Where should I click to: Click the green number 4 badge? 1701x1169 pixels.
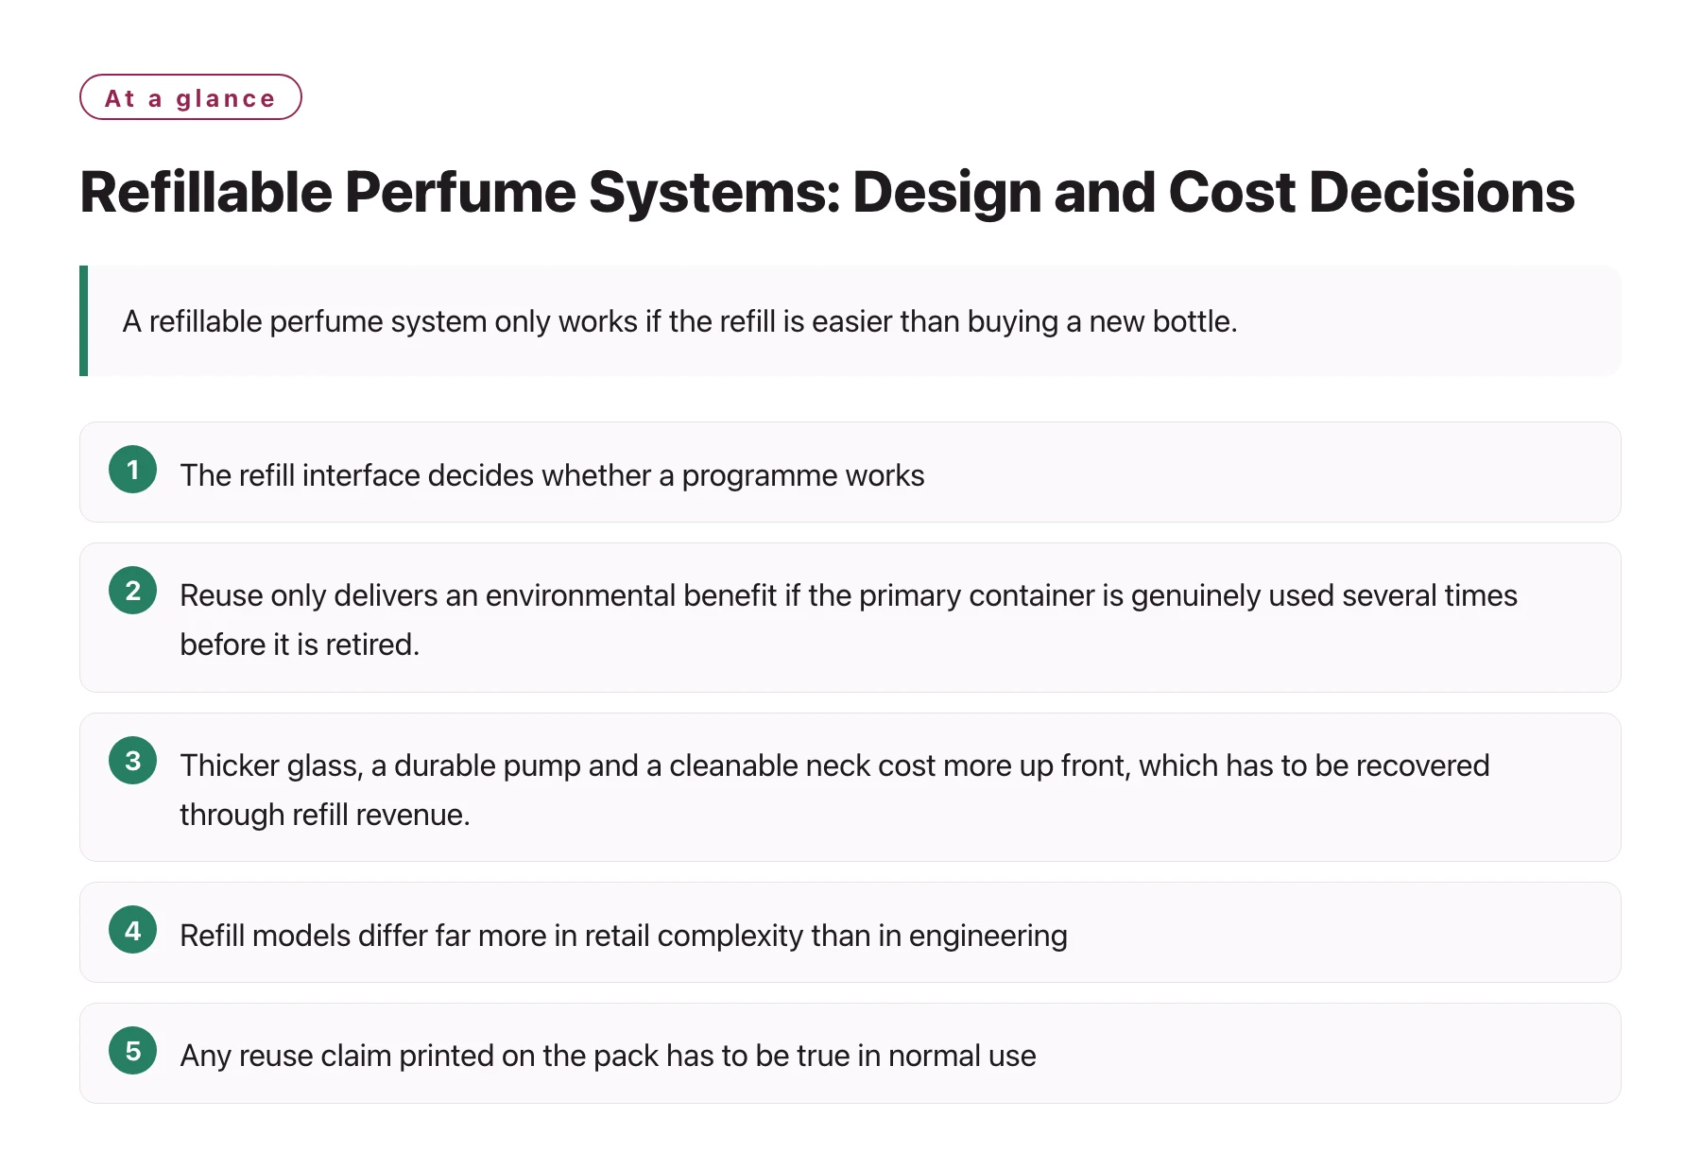(x=132, y=930)
